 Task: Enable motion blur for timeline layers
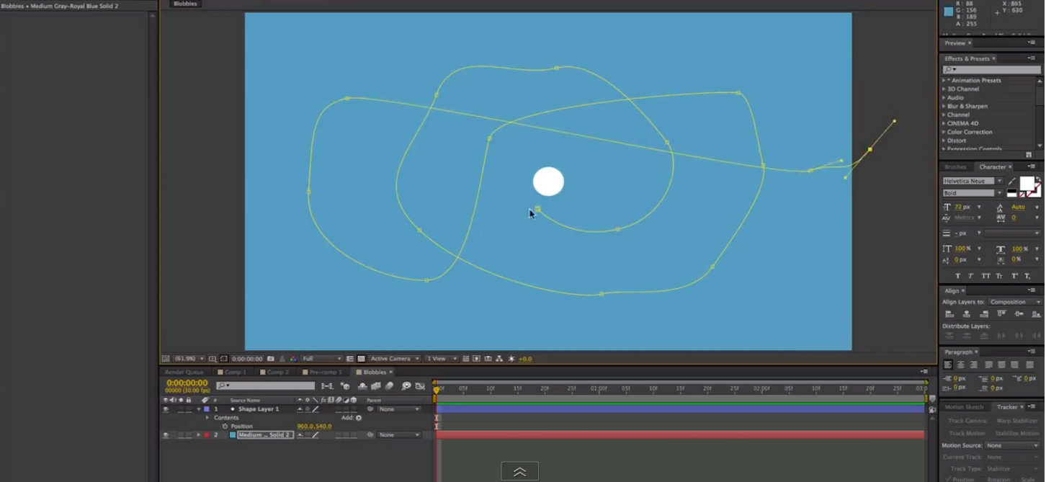pyautogui.click(x=389, y=386)
